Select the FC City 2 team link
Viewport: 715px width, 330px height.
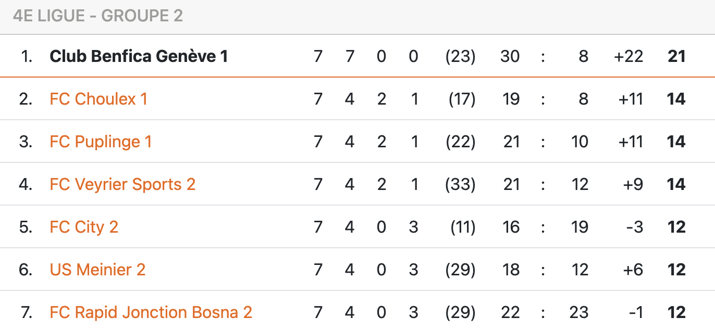coord(84,227)
